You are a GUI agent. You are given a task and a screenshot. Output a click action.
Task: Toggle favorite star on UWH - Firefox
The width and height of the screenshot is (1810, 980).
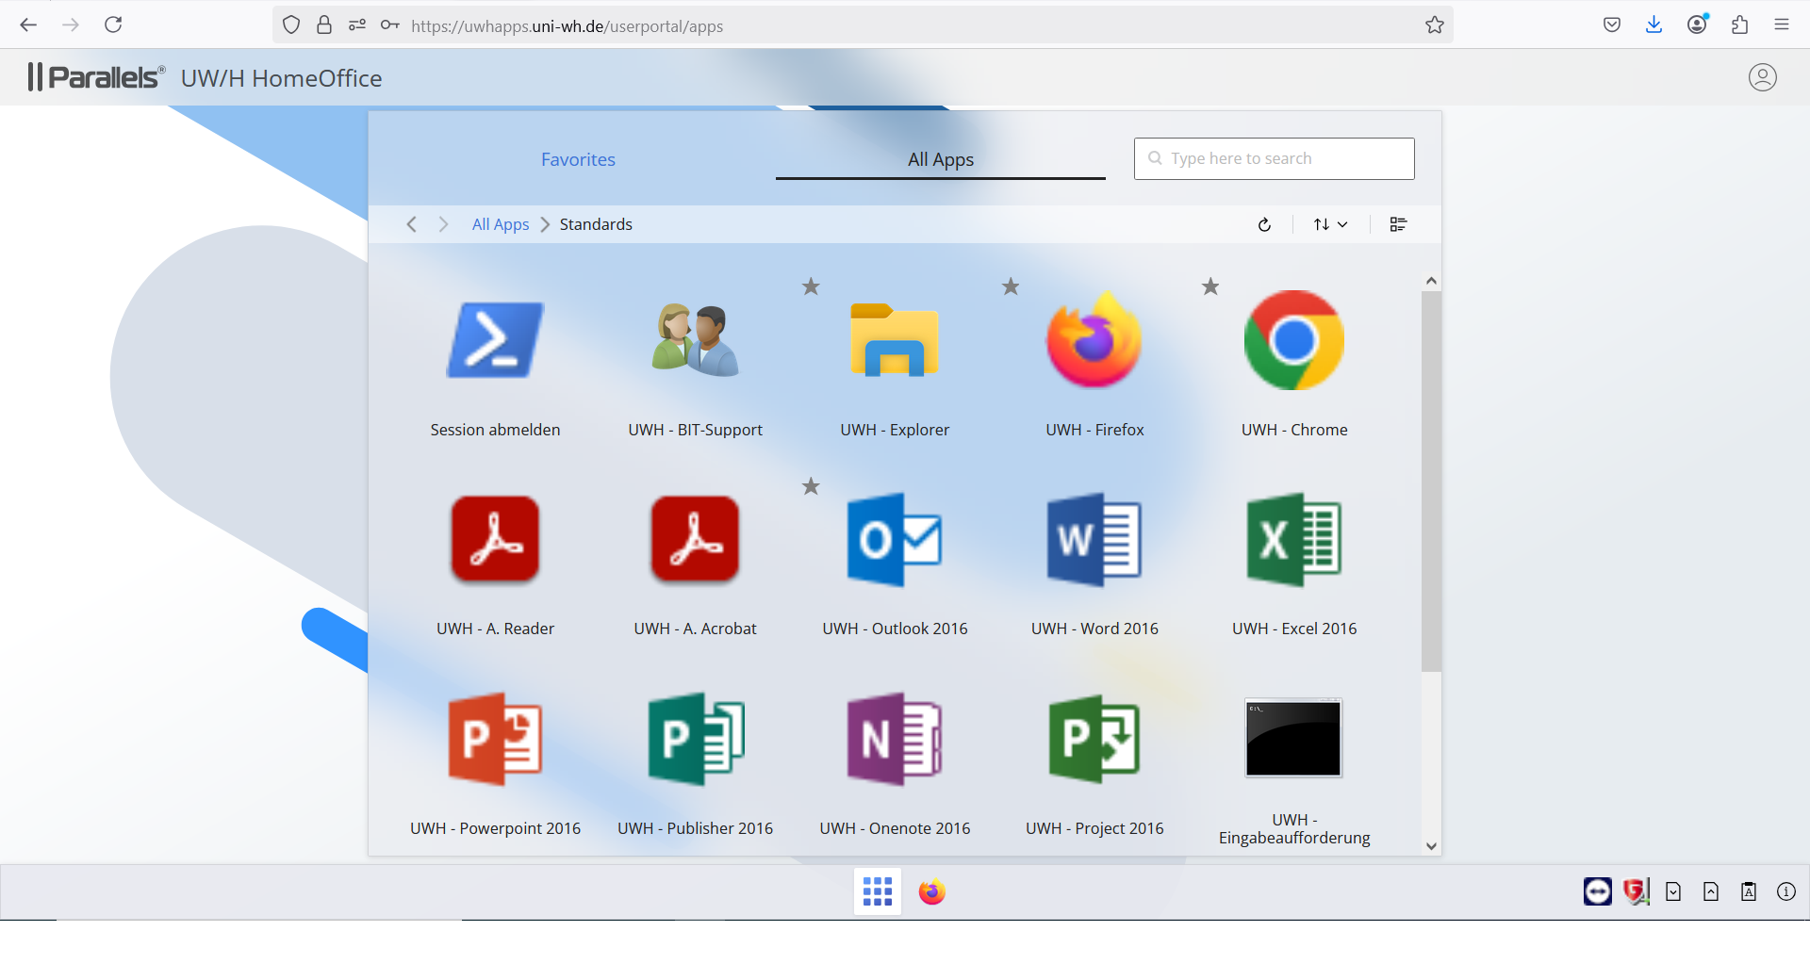(1011, 286)
